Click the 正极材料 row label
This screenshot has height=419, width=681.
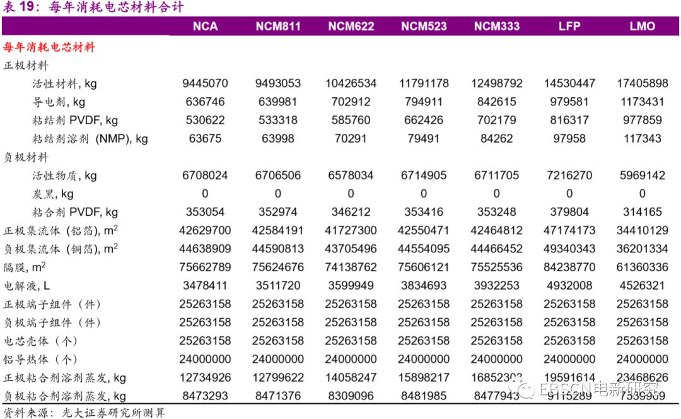click(x=26, y=66)
